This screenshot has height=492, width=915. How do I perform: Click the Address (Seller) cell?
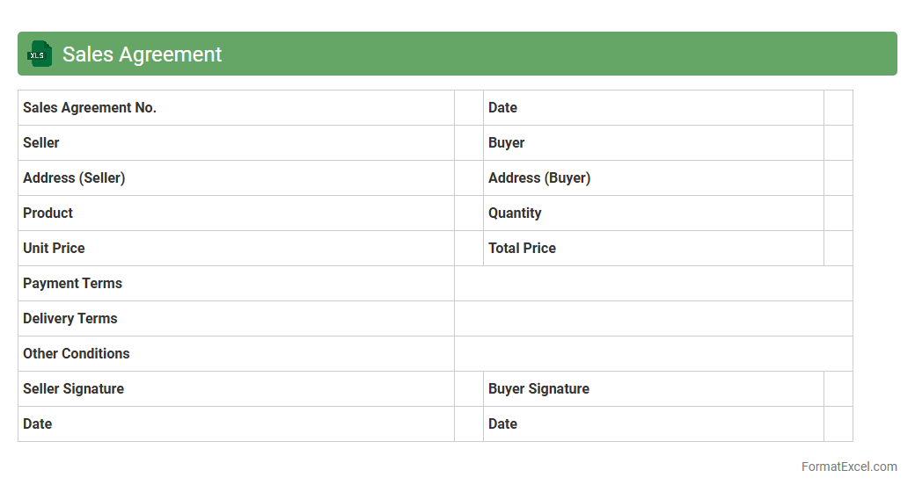pyautogui.click(x=74, y=177)
